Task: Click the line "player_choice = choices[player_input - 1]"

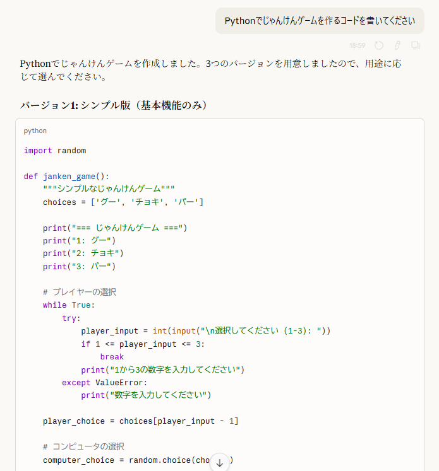Action: (x=140, y=421)
